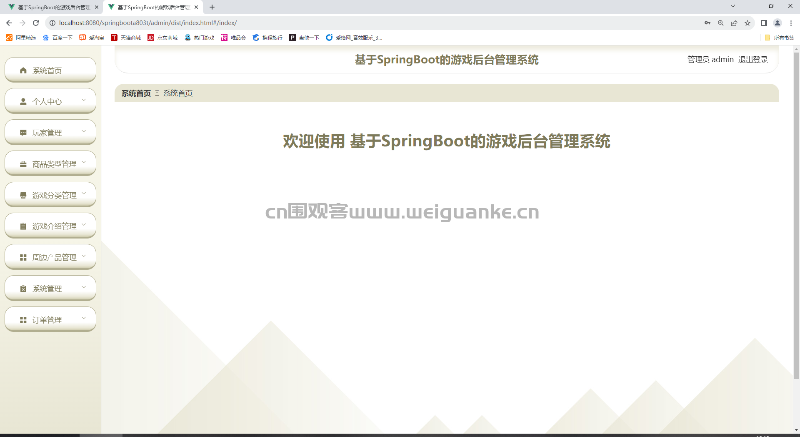Click the site information icon in address bar

(x=52, y=23)
